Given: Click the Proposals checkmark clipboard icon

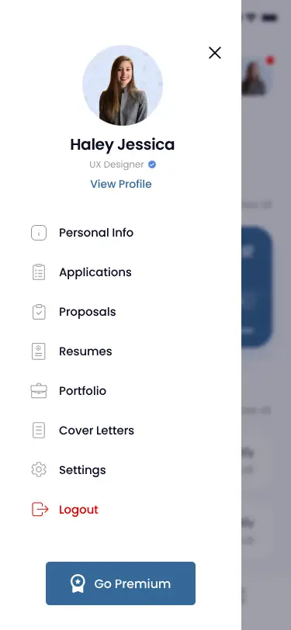Looking at the screenshot, I should point(39,312).
